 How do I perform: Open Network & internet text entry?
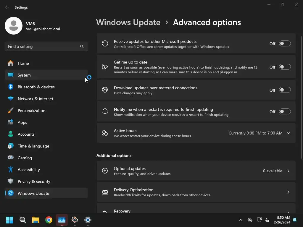point(36,99)
